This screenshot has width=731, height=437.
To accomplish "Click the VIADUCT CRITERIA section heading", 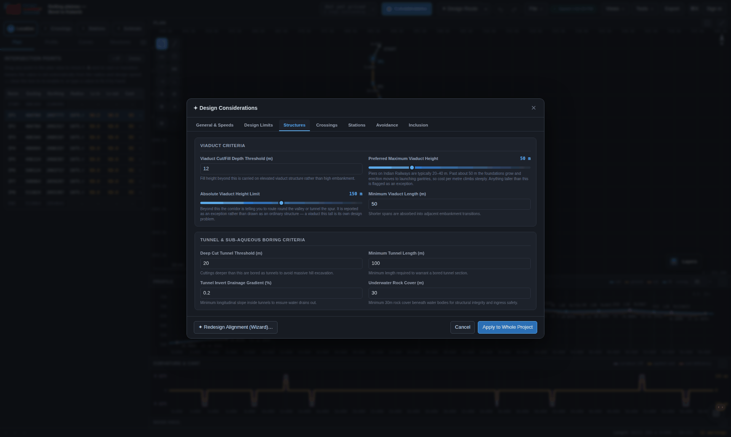I will tap(222, 146).
